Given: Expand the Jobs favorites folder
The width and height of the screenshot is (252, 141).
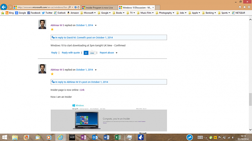Looking at the screenshot, I should tap(181, 13).
